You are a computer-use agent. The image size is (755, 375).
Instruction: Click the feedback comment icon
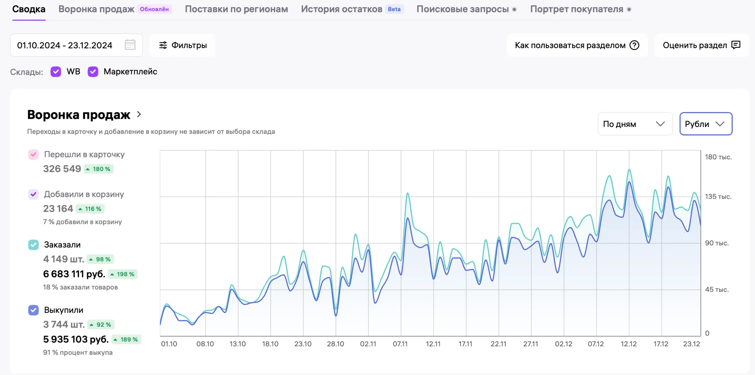coord(736,45)
